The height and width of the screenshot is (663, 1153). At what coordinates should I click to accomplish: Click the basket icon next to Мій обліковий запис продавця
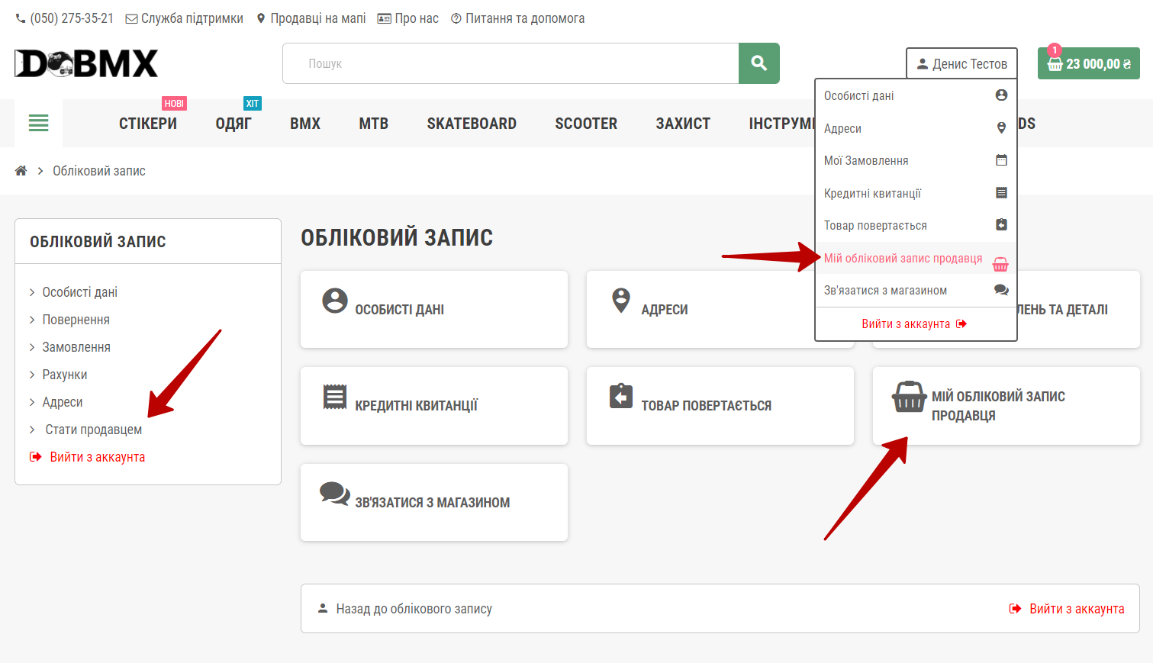(1000, 265)
